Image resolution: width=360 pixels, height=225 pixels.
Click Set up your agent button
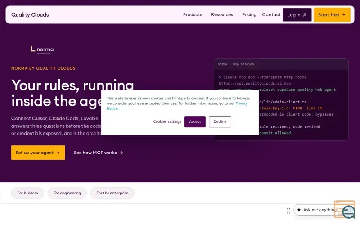point(38,153)
